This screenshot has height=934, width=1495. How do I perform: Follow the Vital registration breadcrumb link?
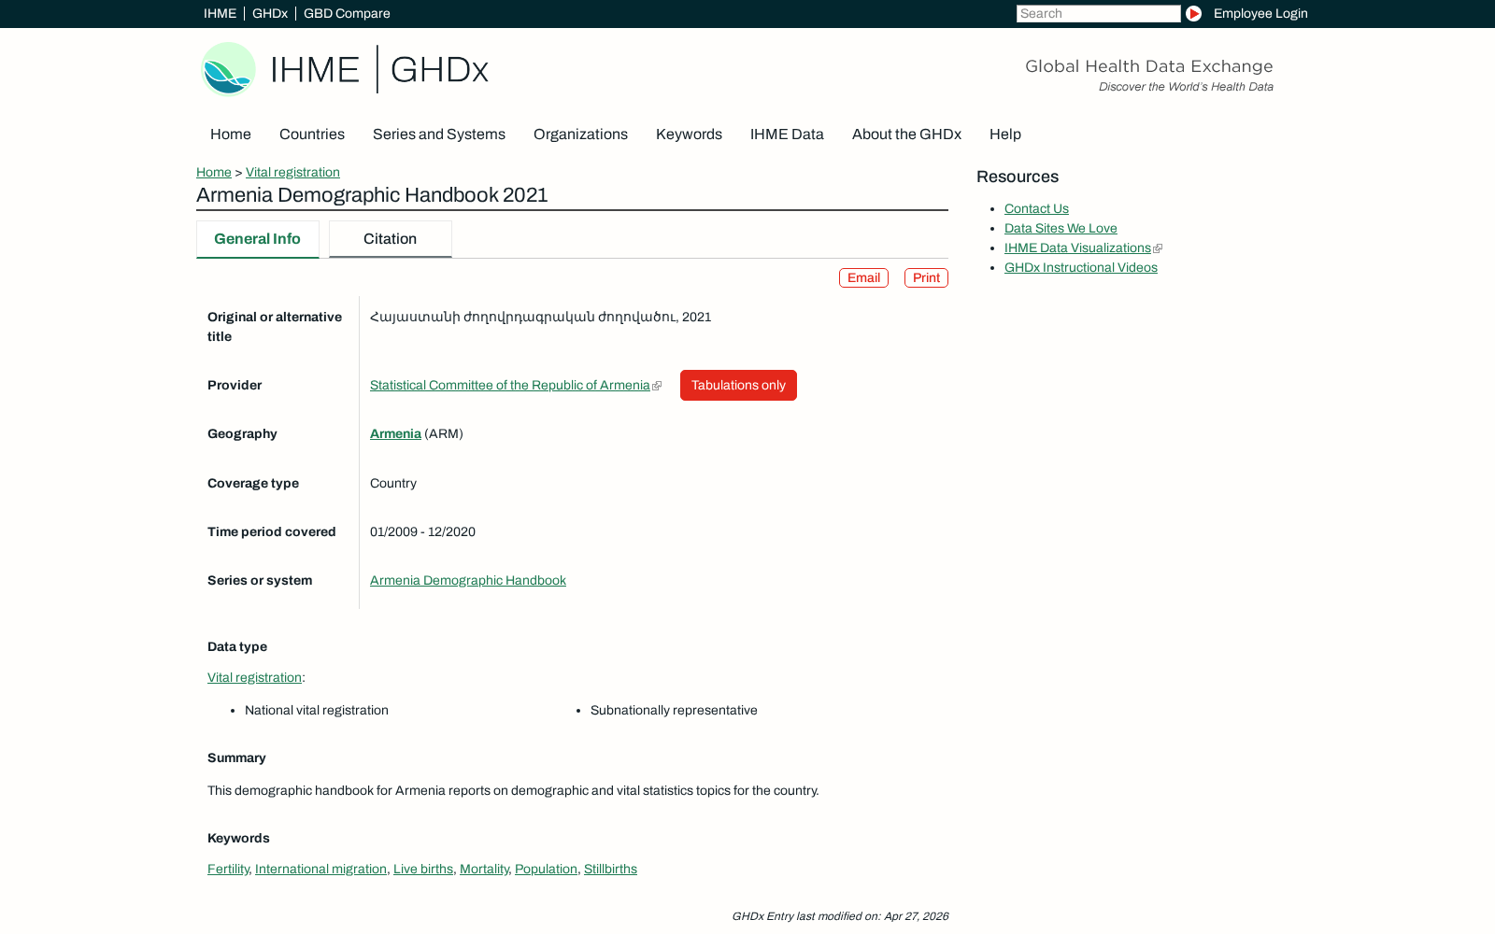[292, 172]
